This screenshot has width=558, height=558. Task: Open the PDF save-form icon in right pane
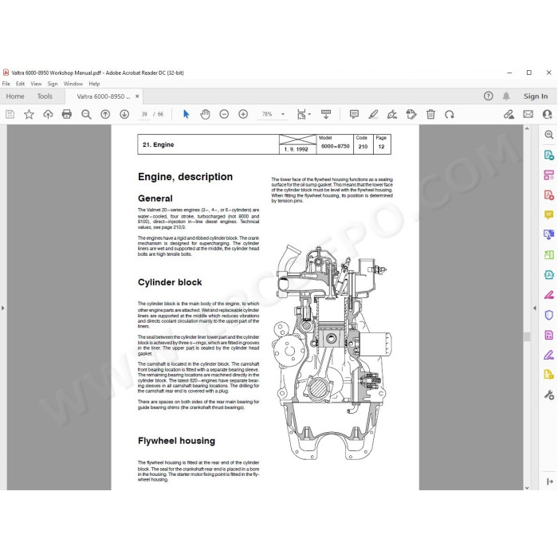pyautogui.click(x=548, y=335)
